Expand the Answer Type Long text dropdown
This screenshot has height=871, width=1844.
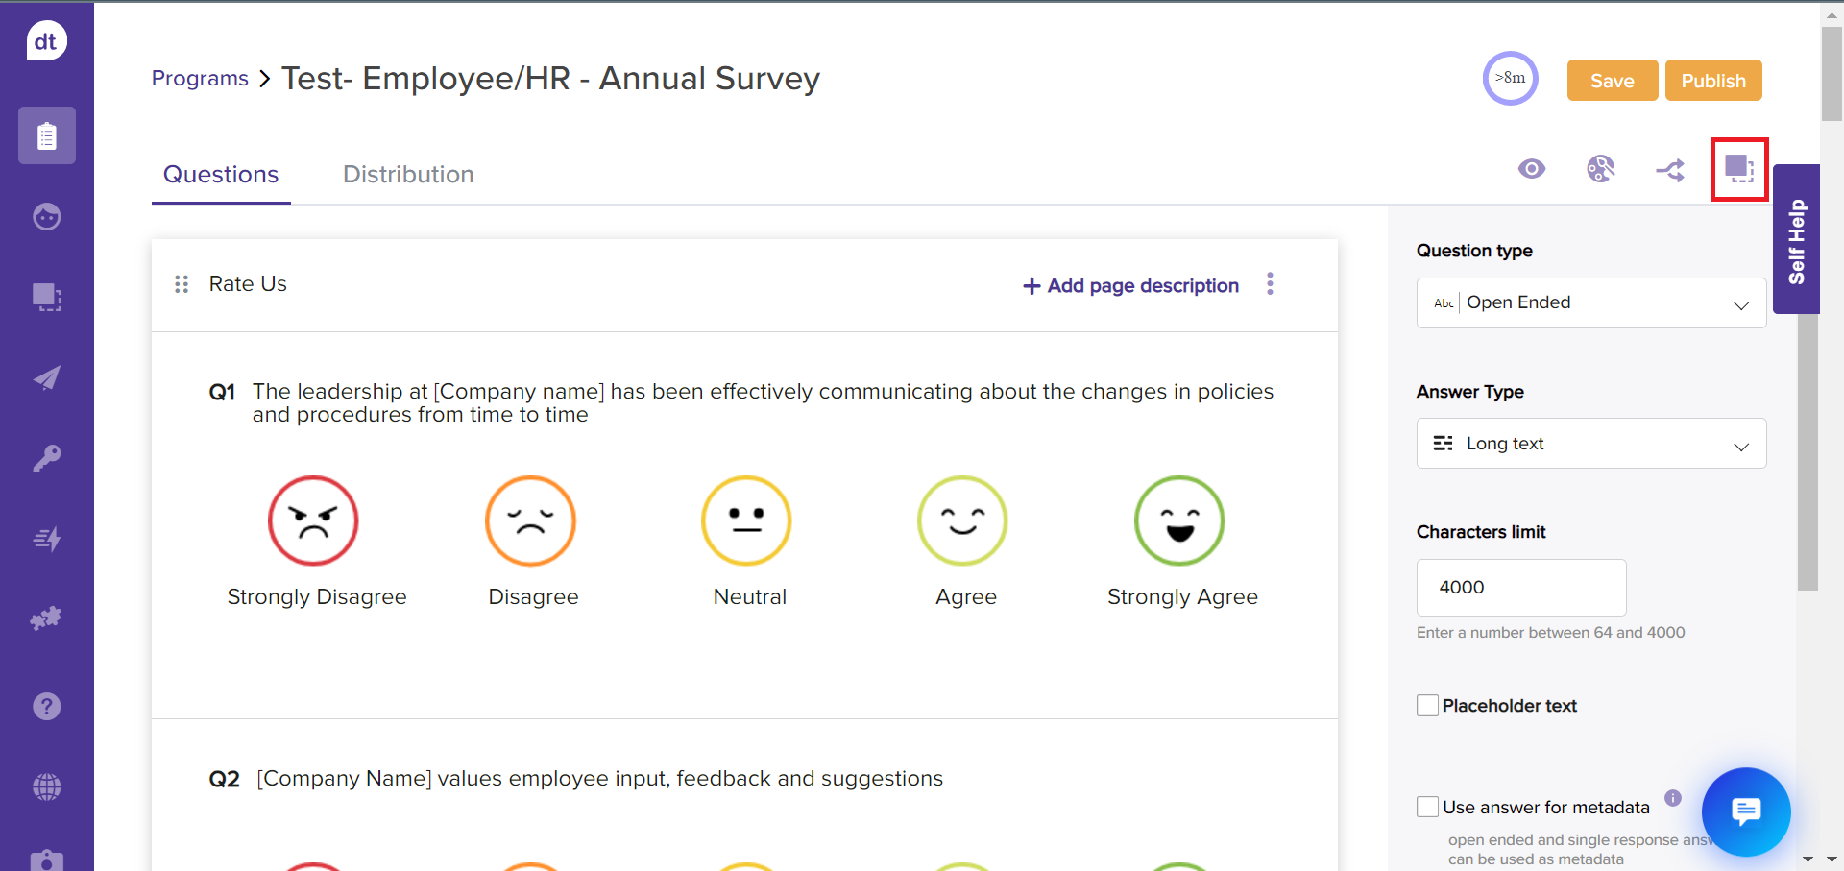pyautogui.click(x=1590, y=444)
